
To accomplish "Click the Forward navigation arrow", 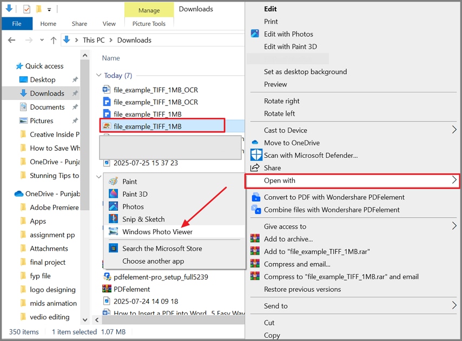I will [29, 40].
